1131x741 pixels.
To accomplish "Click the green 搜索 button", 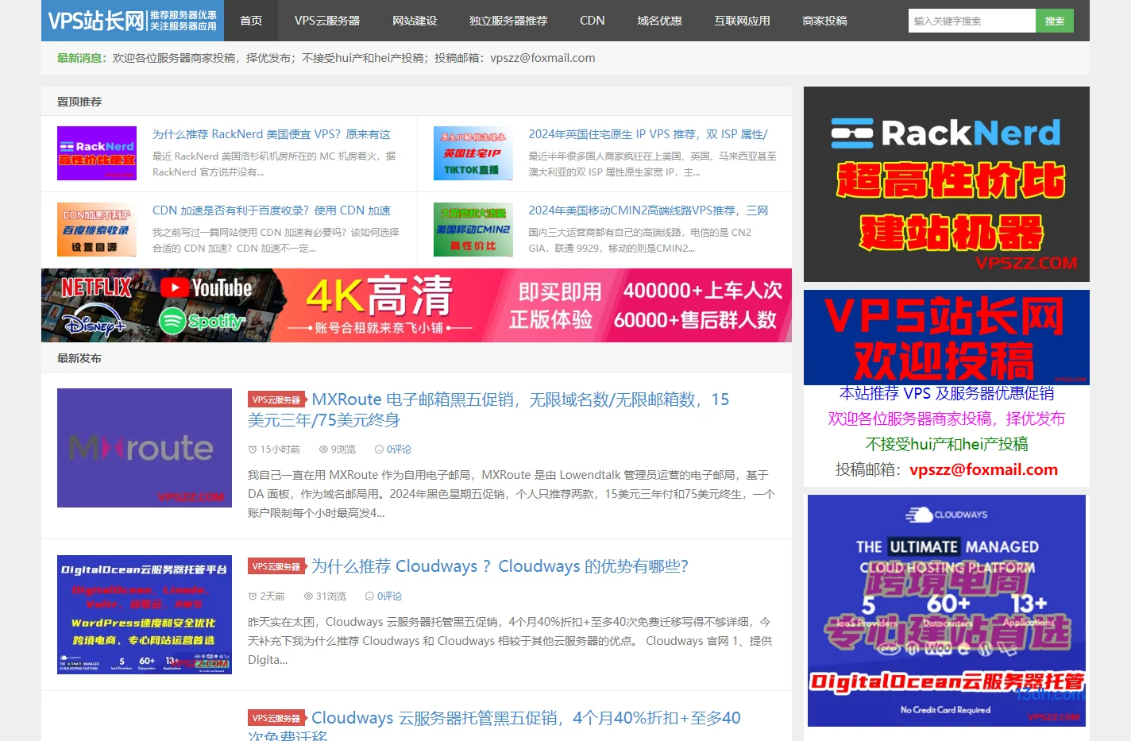I will point(1055,21).
